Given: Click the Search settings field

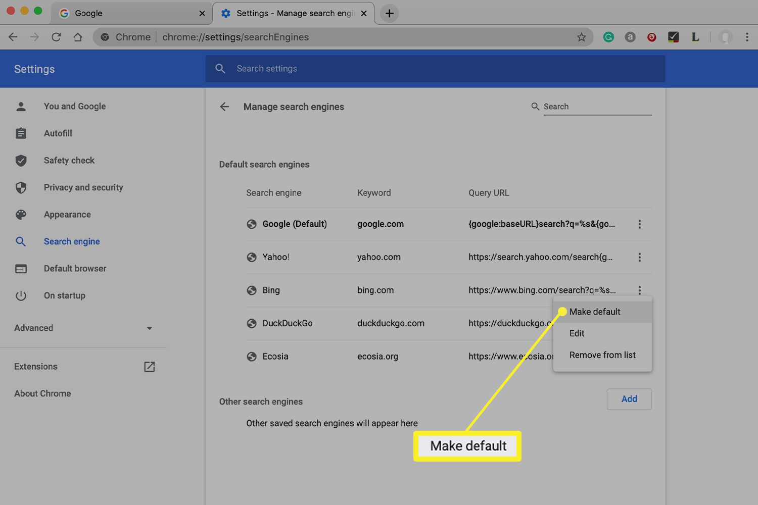Looking at the screenshot, I should click(x=435, y=69).
